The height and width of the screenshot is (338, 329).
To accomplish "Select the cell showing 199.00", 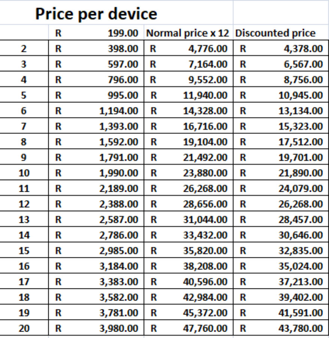I will pos(96,32).
